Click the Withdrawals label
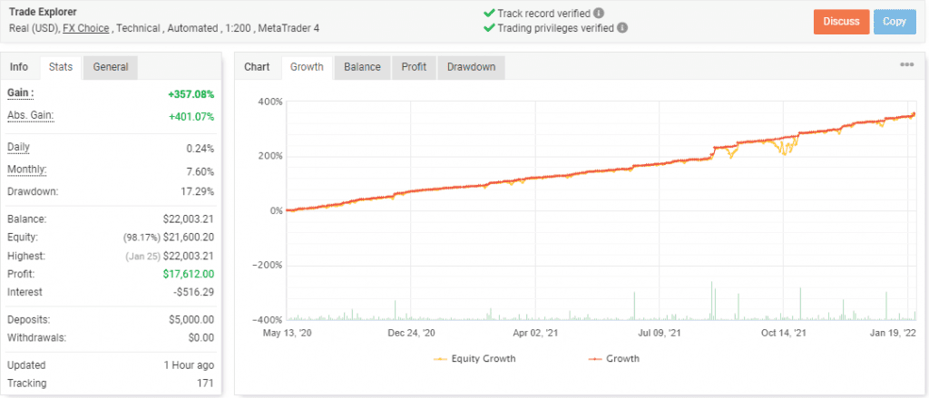Viewport: 929px width, 398px height. 36,338
